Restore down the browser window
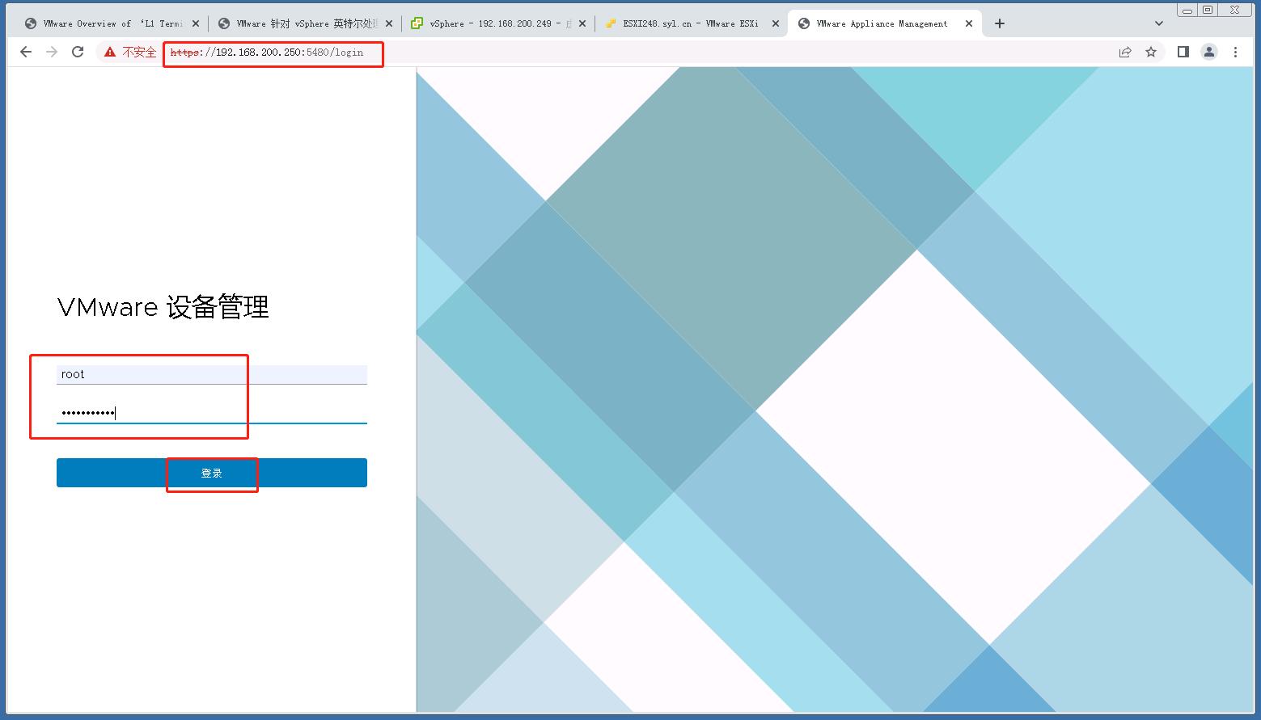 (x=1208, y=10)
